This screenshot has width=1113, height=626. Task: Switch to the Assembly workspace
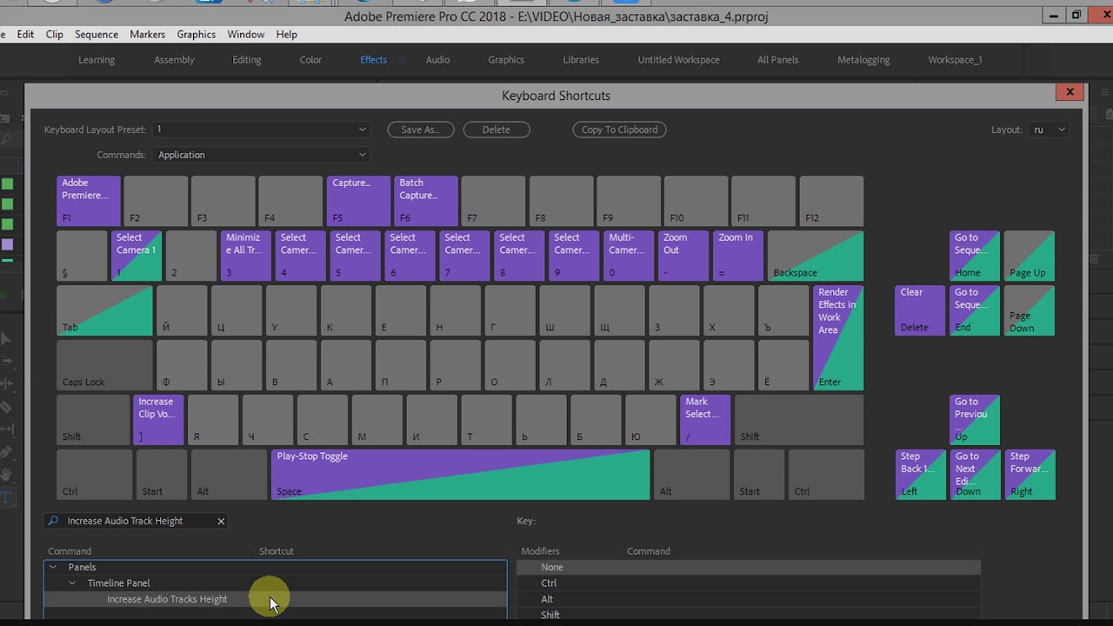tap(174, 60)
